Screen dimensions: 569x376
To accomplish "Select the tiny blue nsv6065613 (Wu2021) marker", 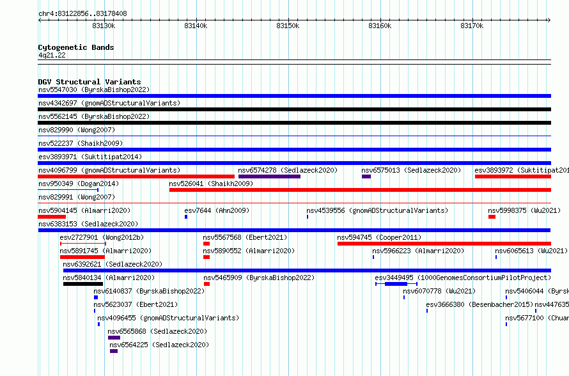I will coord(496,257).
